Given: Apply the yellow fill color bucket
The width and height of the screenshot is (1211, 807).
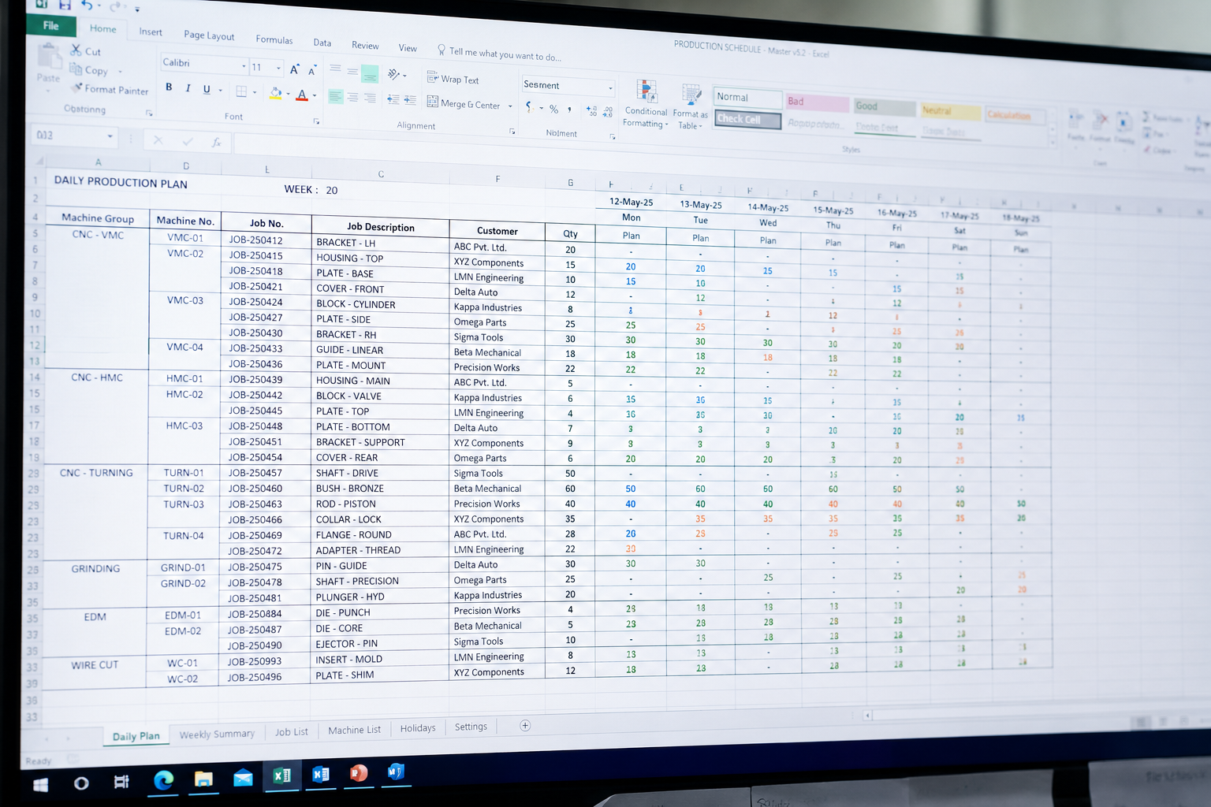Looking at the screenshot, I should pos(275,93).
